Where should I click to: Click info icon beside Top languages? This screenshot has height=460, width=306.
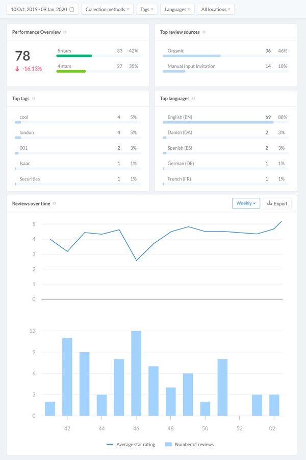coord(194,99)
